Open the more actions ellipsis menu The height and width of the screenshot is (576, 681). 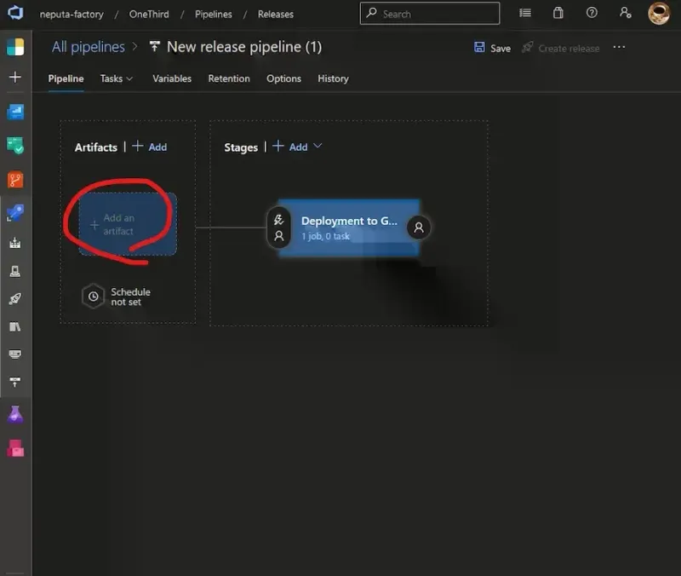click(x=619, y=48)
